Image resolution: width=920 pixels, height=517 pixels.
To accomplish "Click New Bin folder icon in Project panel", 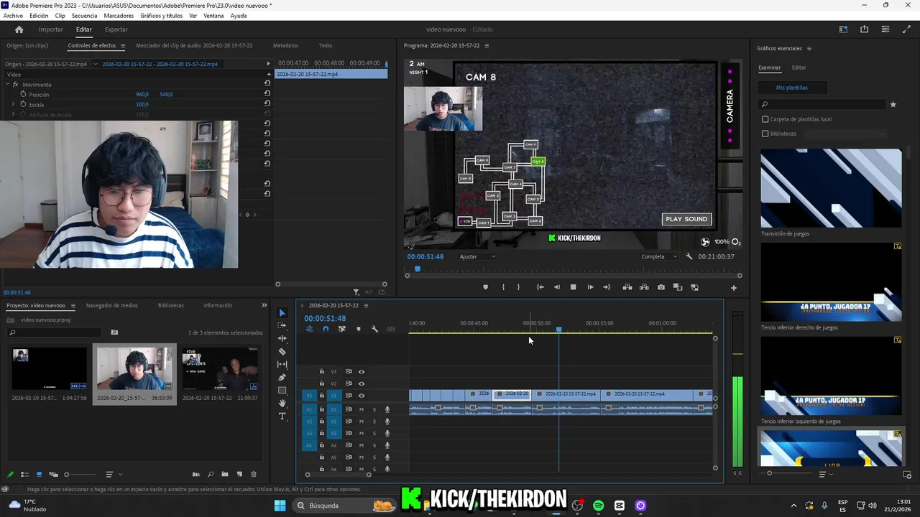I will tap(225, 475).
